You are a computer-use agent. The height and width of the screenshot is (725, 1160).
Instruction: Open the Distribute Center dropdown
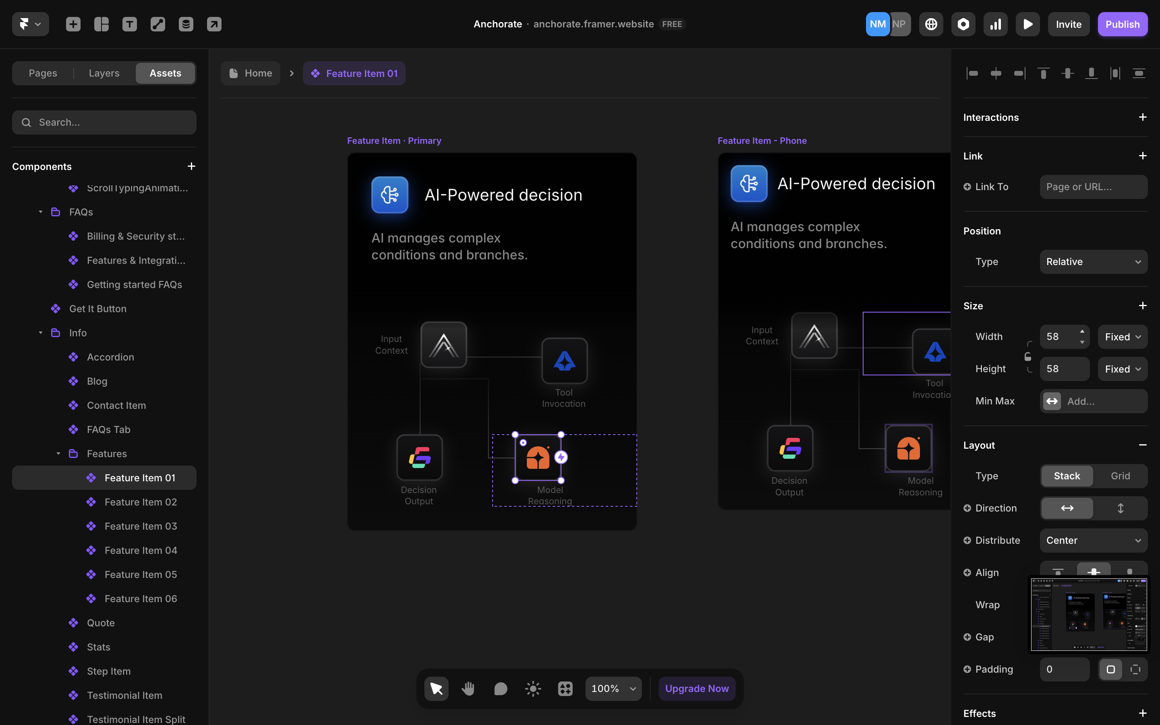(1093, 541)
